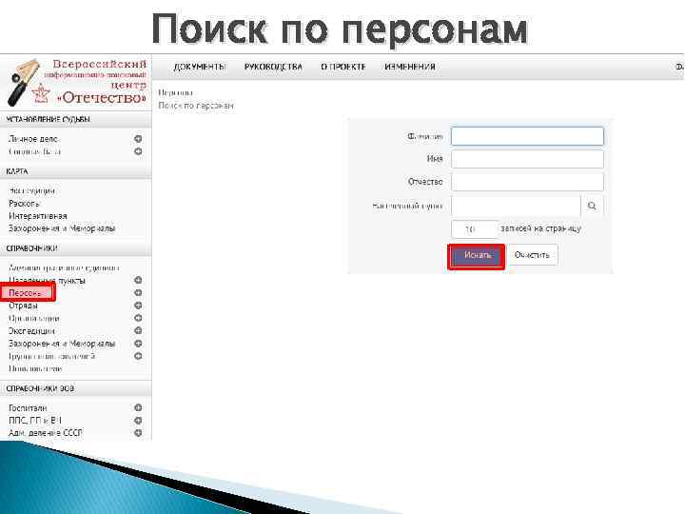Click the plus icon beside Организации
Image resolution: width=685 pixels, height=514 pixels.
pos(138,318)
